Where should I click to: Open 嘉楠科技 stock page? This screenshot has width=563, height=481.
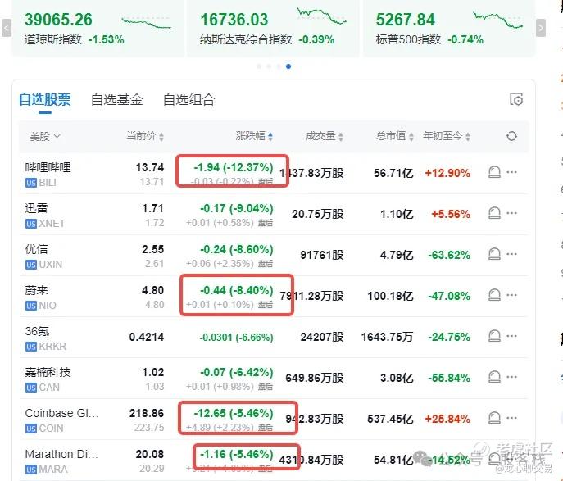click(48, 372)
